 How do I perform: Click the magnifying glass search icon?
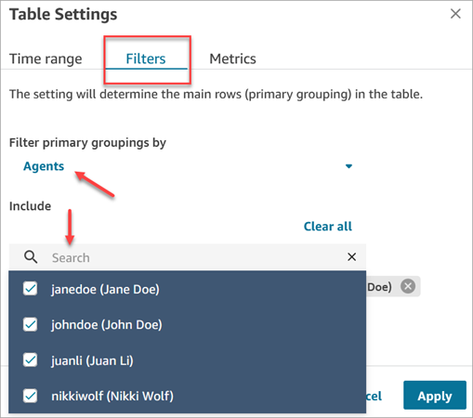click(x=31, y=257)
